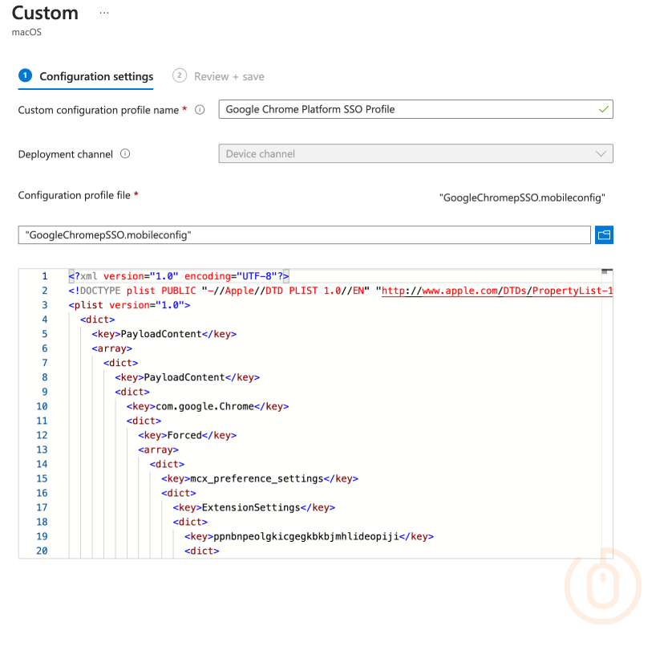Click the green validation checkmark
The height and width of the screenshot is (651, 668).
(x=603, y=109)
